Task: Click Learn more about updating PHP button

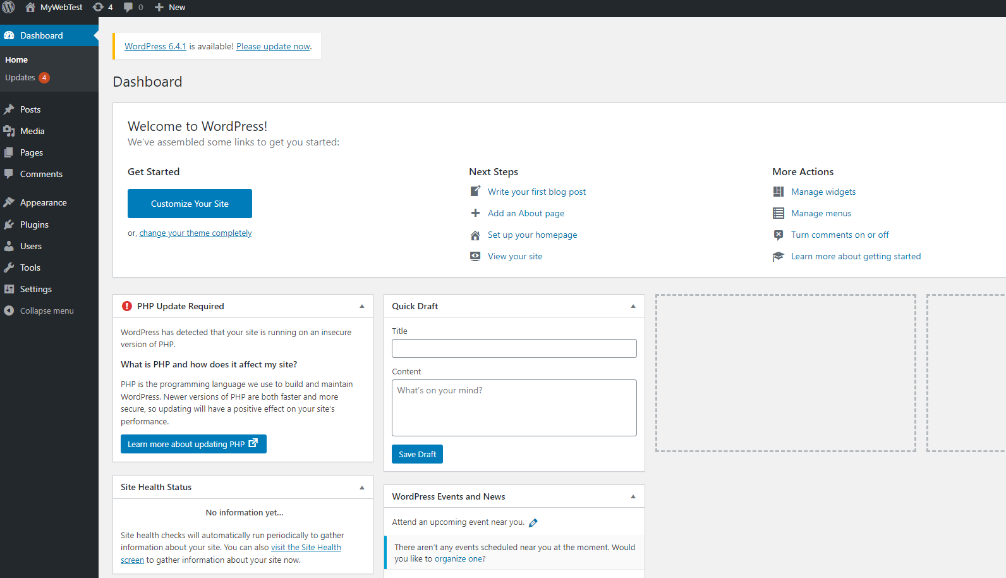Action: point(193,444)
